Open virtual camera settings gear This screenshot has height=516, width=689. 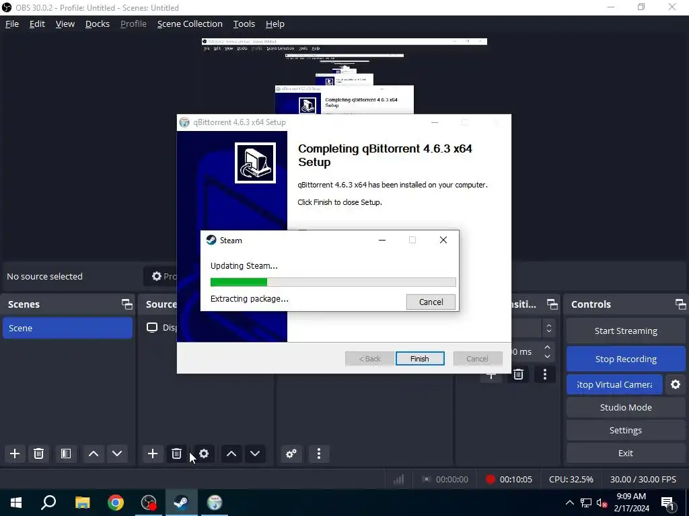[676, 384]
